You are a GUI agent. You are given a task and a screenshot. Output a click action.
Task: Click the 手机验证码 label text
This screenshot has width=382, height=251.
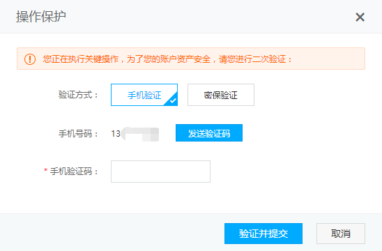pos(74,172)
